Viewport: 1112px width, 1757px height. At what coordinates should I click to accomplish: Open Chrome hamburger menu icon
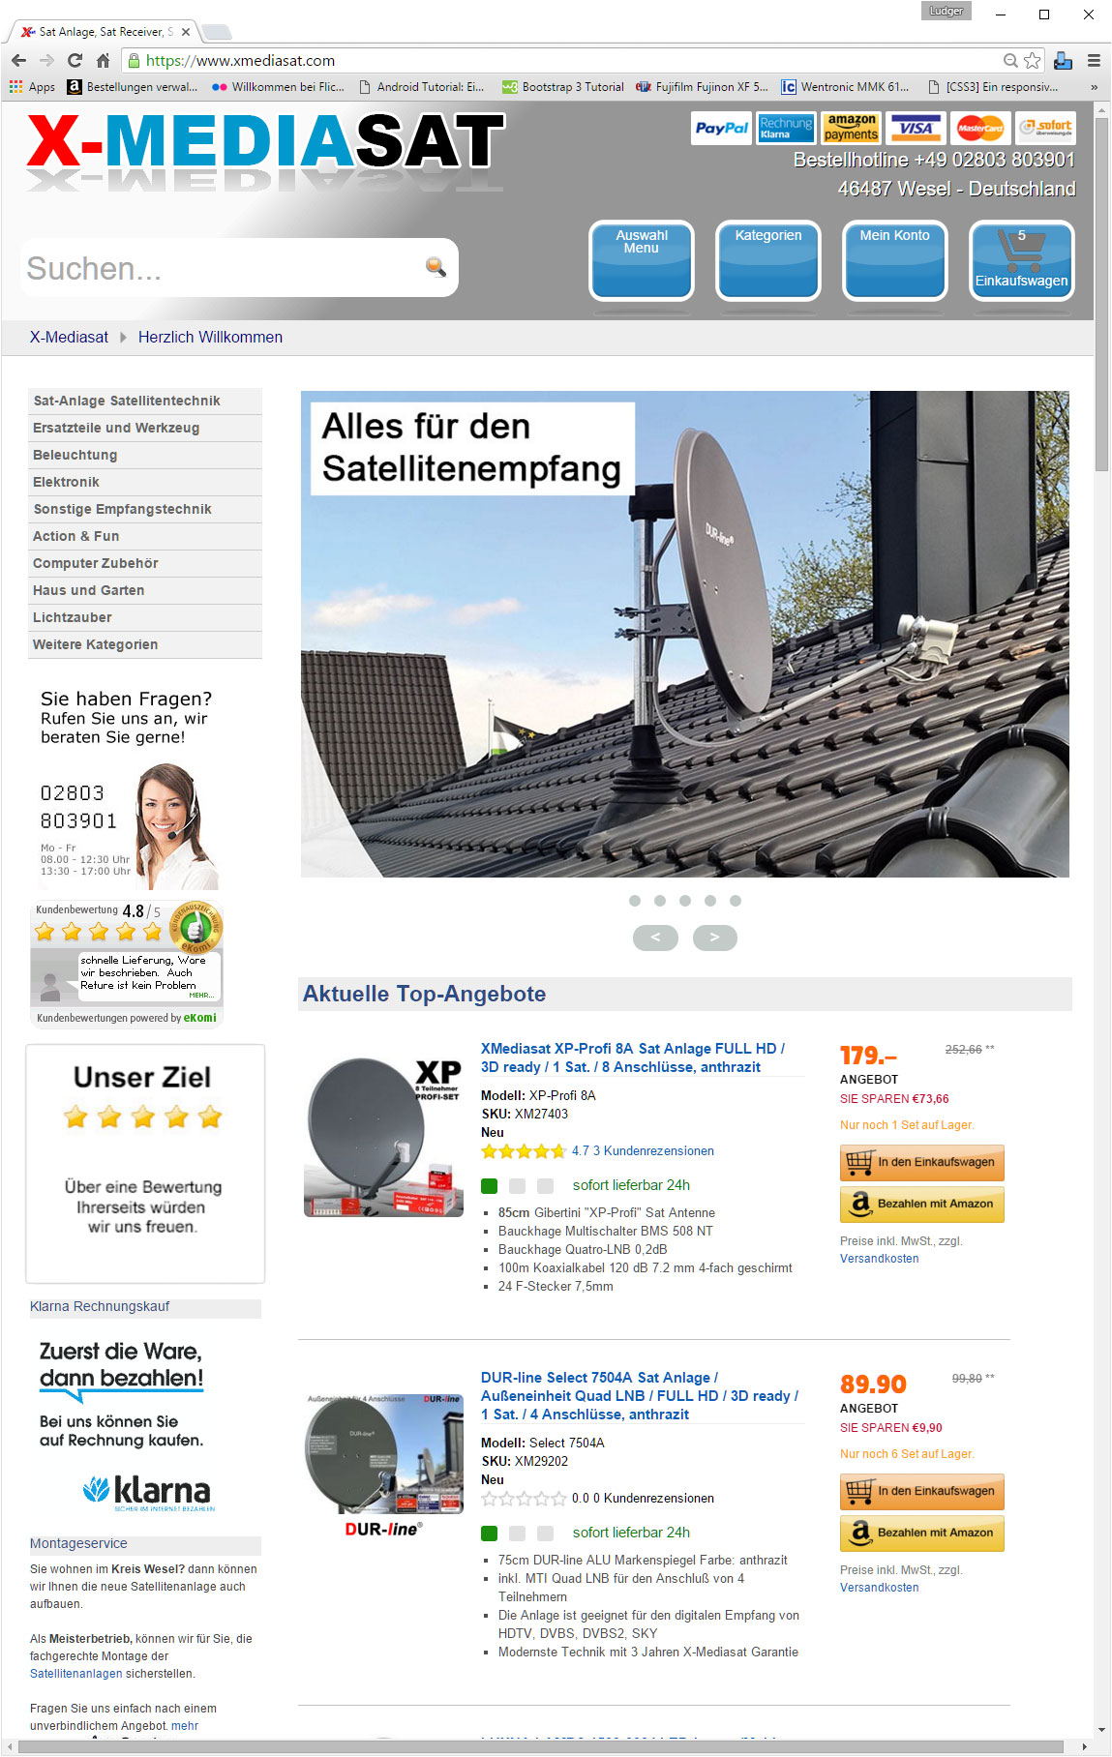coord(1094,60)
